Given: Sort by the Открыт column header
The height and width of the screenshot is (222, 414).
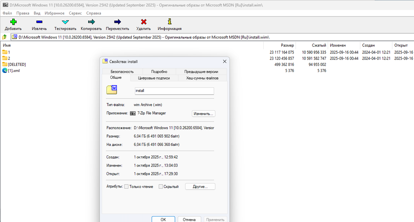Looking at the screenshot, I should (x=403, y=45).
